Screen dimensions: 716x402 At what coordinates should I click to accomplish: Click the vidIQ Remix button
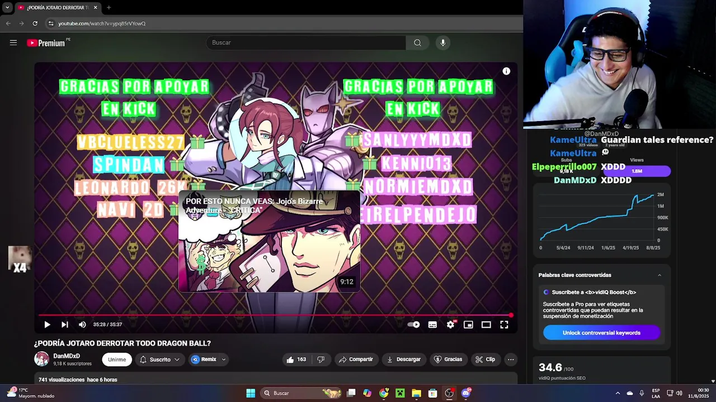204,360
